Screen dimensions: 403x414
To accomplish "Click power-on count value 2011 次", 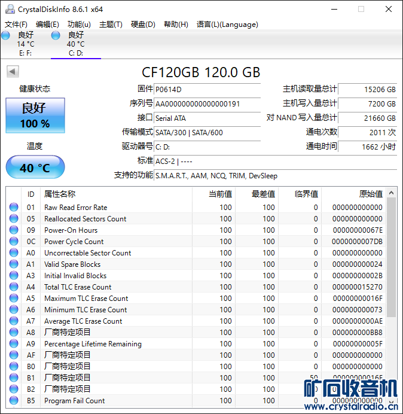I will [x=367, y=132].
